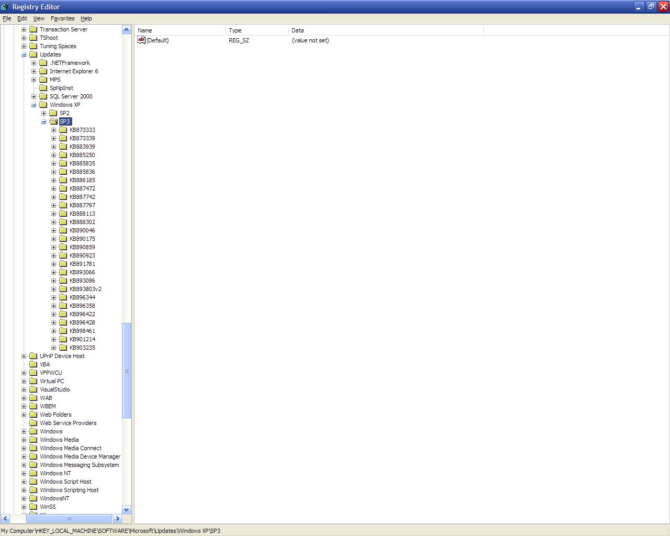Click the .NETFramework folder icon

43,63
